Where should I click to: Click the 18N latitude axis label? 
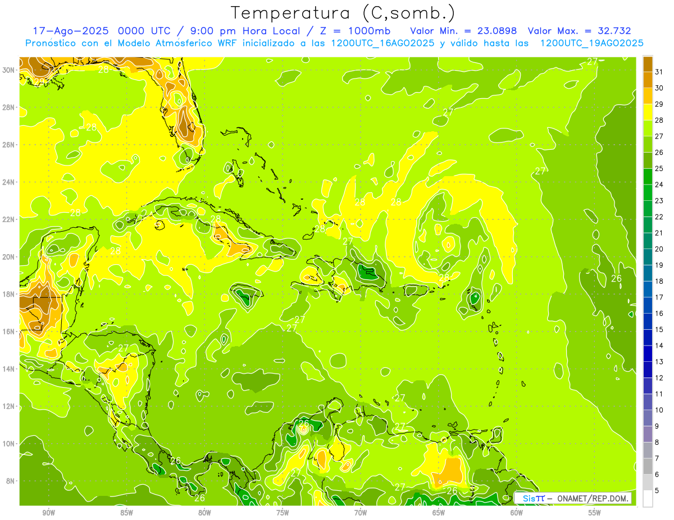(8, 294)
